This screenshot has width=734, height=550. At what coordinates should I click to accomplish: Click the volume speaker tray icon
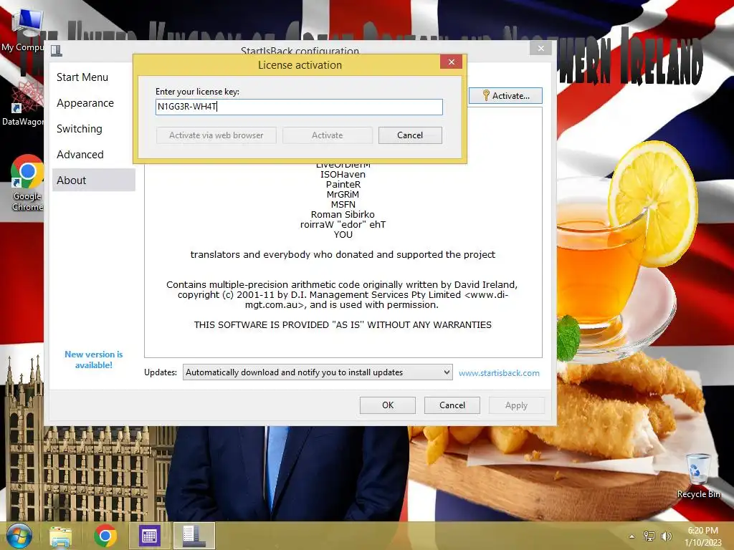pyautogui.click(x=666, y=536)
